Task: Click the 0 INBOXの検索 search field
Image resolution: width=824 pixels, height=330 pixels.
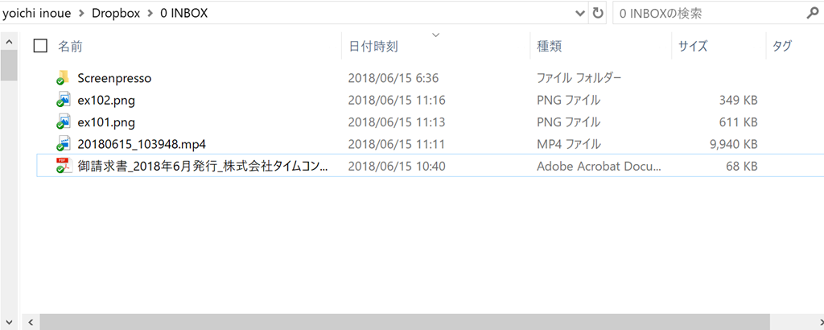Action: [710, 14]
